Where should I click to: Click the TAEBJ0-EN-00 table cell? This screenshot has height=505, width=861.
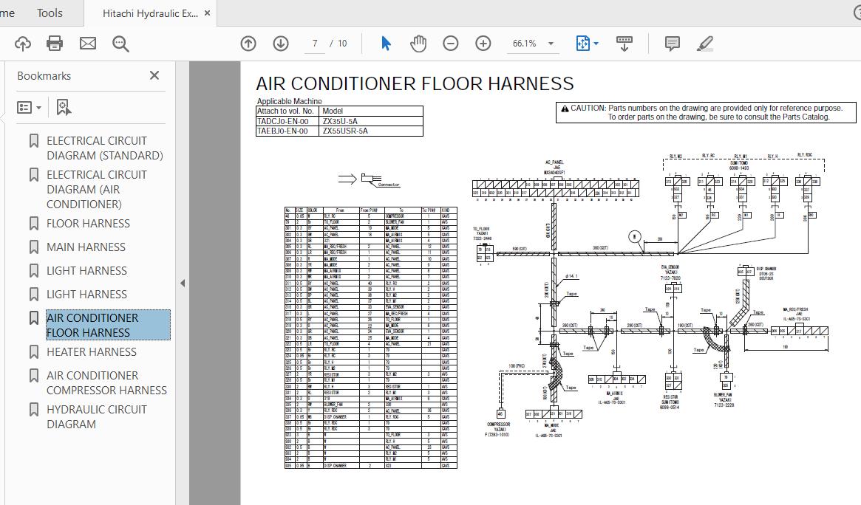coord(287,131)
